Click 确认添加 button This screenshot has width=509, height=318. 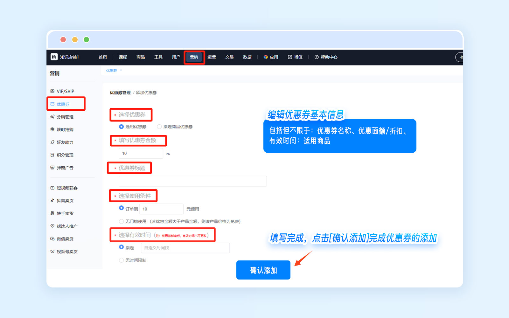(263, 270)
